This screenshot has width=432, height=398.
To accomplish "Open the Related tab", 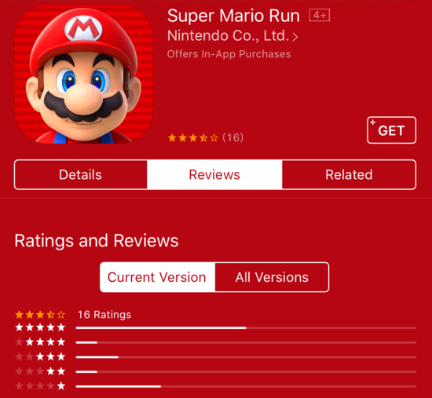I will [x=349, y=174].
